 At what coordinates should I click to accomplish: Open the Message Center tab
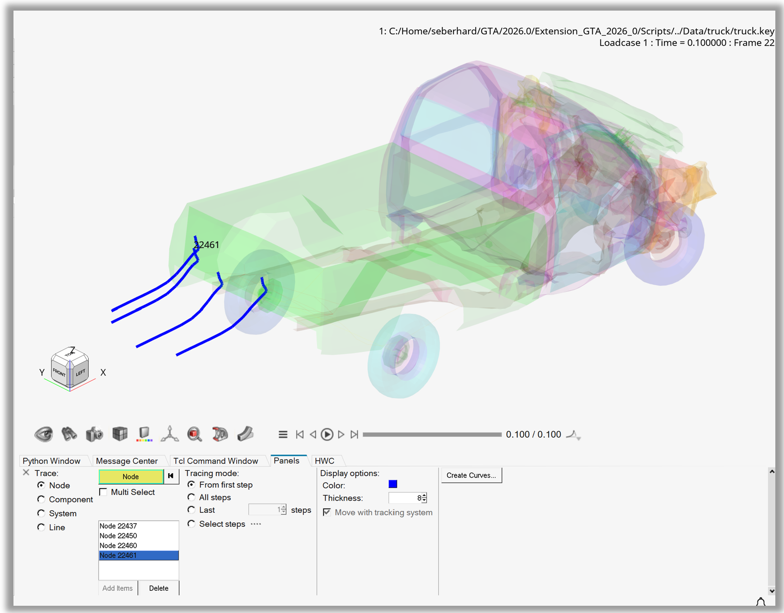(126, 461)
